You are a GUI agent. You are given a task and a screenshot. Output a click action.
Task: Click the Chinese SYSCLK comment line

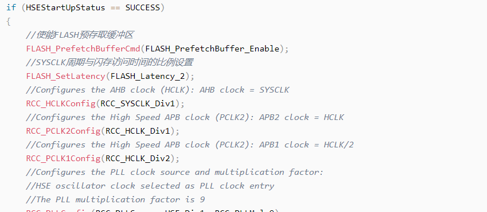point(110,62)
